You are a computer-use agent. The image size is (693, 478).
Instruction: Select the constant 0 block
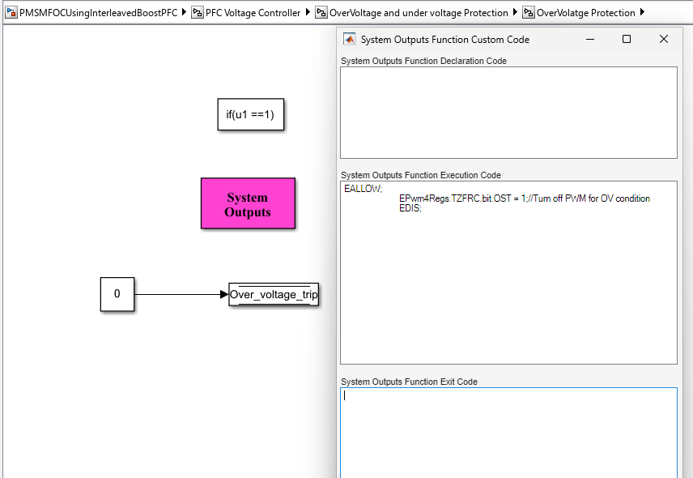click(x=117, y=294)
